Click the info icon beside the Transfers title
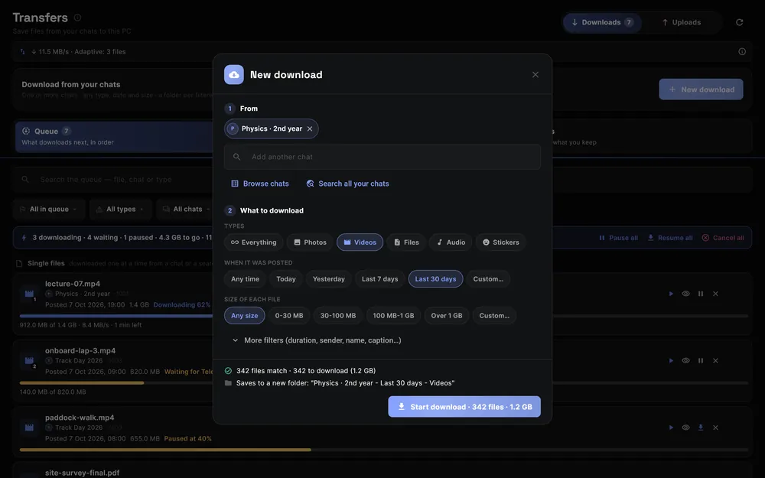This screenshot has height=478, width=765. (77, 18)
